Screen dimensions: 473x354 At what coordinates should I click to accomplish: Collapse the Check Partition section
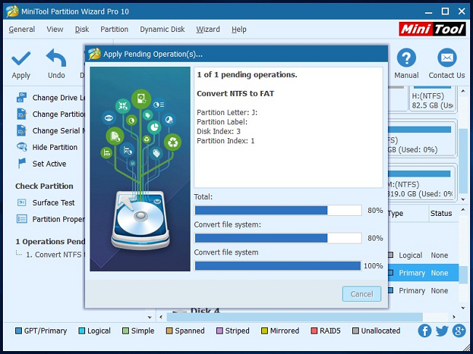pos(44,186)
